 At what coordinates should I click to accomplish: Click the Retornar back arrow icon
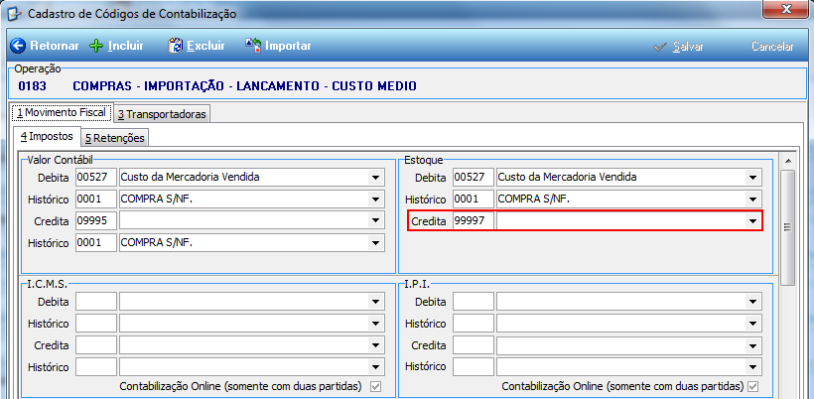point(18,46)
